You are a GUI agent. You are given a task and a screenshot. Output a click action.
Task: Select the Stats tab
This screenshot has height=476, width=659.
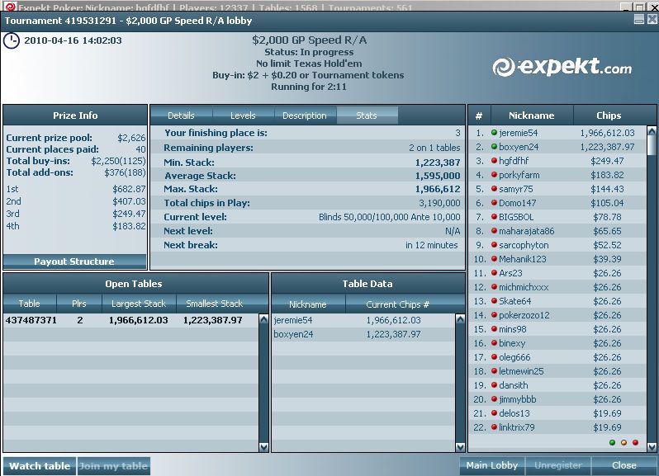click(x=367, y=115)
